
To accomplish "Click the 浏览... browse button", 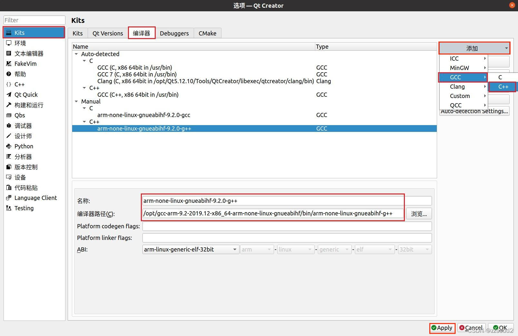I will point(419,214).
